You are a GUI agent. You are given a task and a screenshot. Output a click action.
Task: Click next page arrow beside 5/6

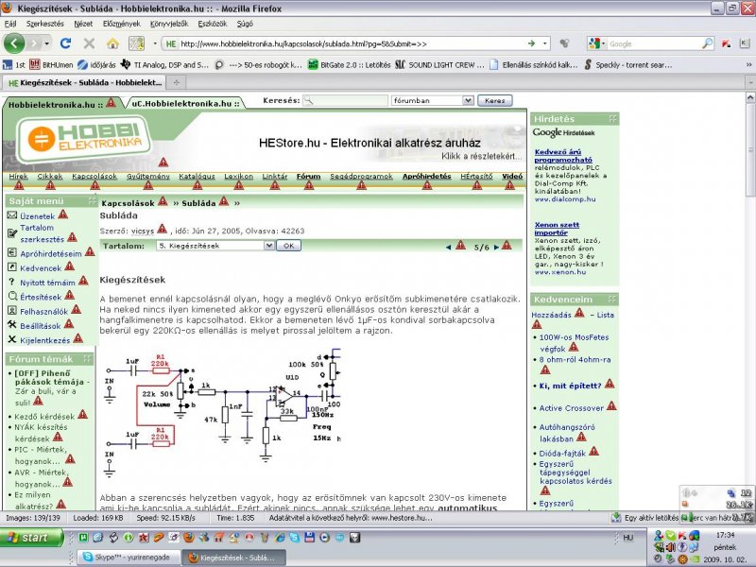[496, 248]
